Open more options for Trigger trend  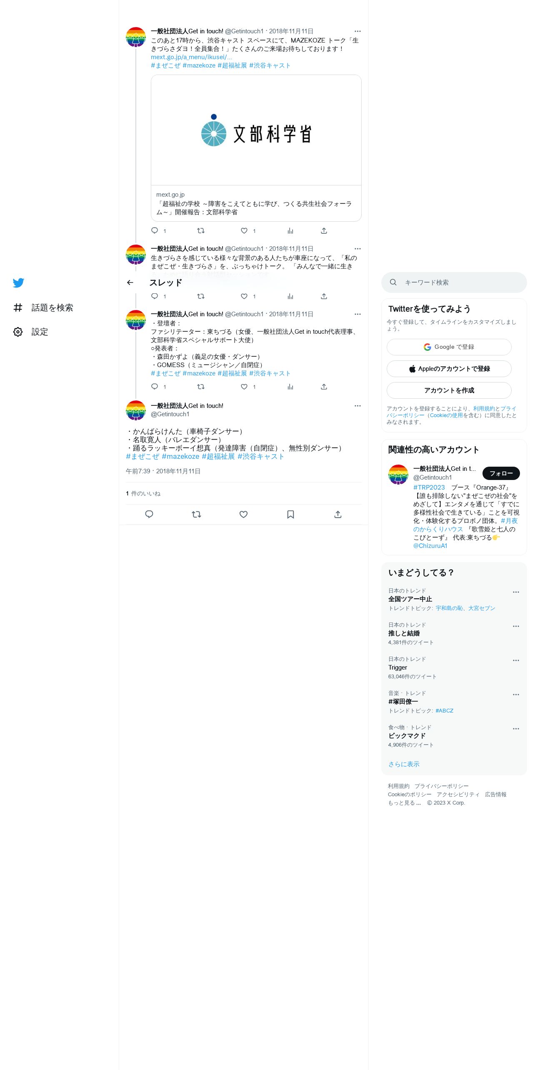click(x=516, y=660)
